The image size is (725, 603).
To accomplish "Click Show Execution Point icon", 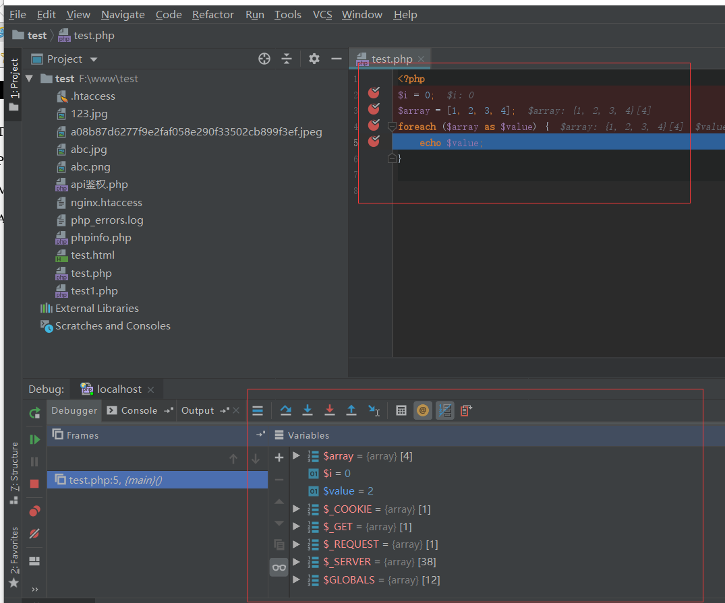I will [x=258, y=410].
